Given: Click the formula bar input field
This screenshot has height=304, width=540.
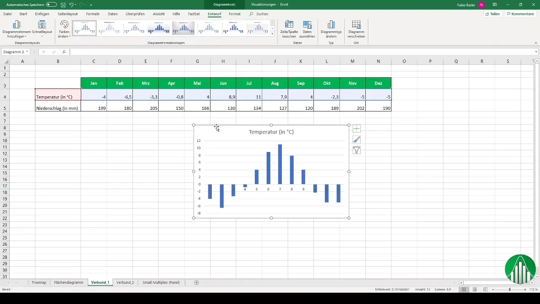Looking at the screenshot, I should [301, 52].
